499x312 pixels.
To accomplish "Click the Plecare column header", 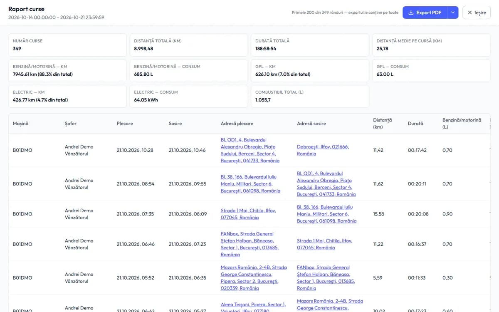I will click(125, 124).
